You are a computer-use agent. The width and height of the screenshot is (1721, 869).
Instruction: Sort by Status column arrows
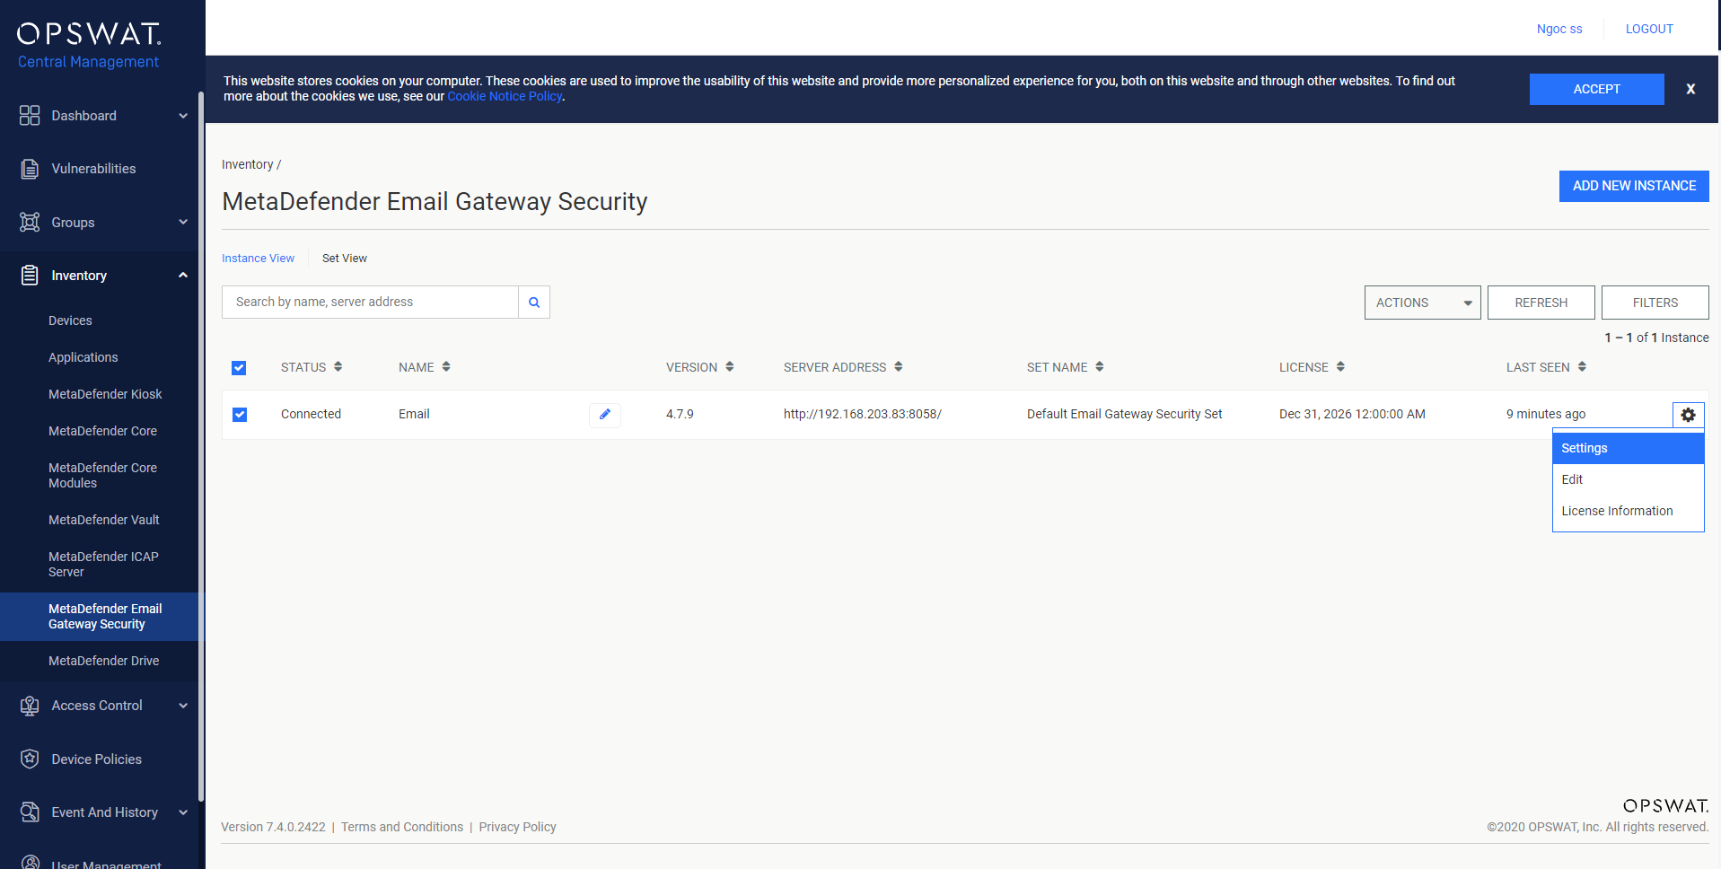[338, 366]
